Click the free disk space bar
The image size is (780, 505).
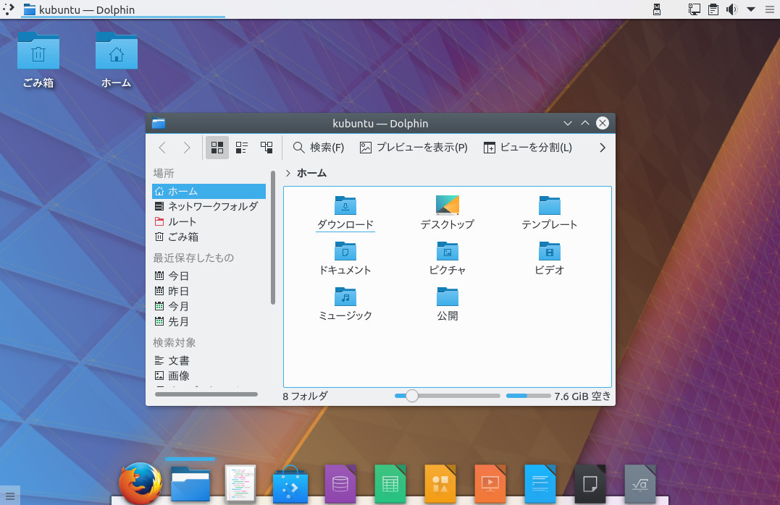(528, 396)
